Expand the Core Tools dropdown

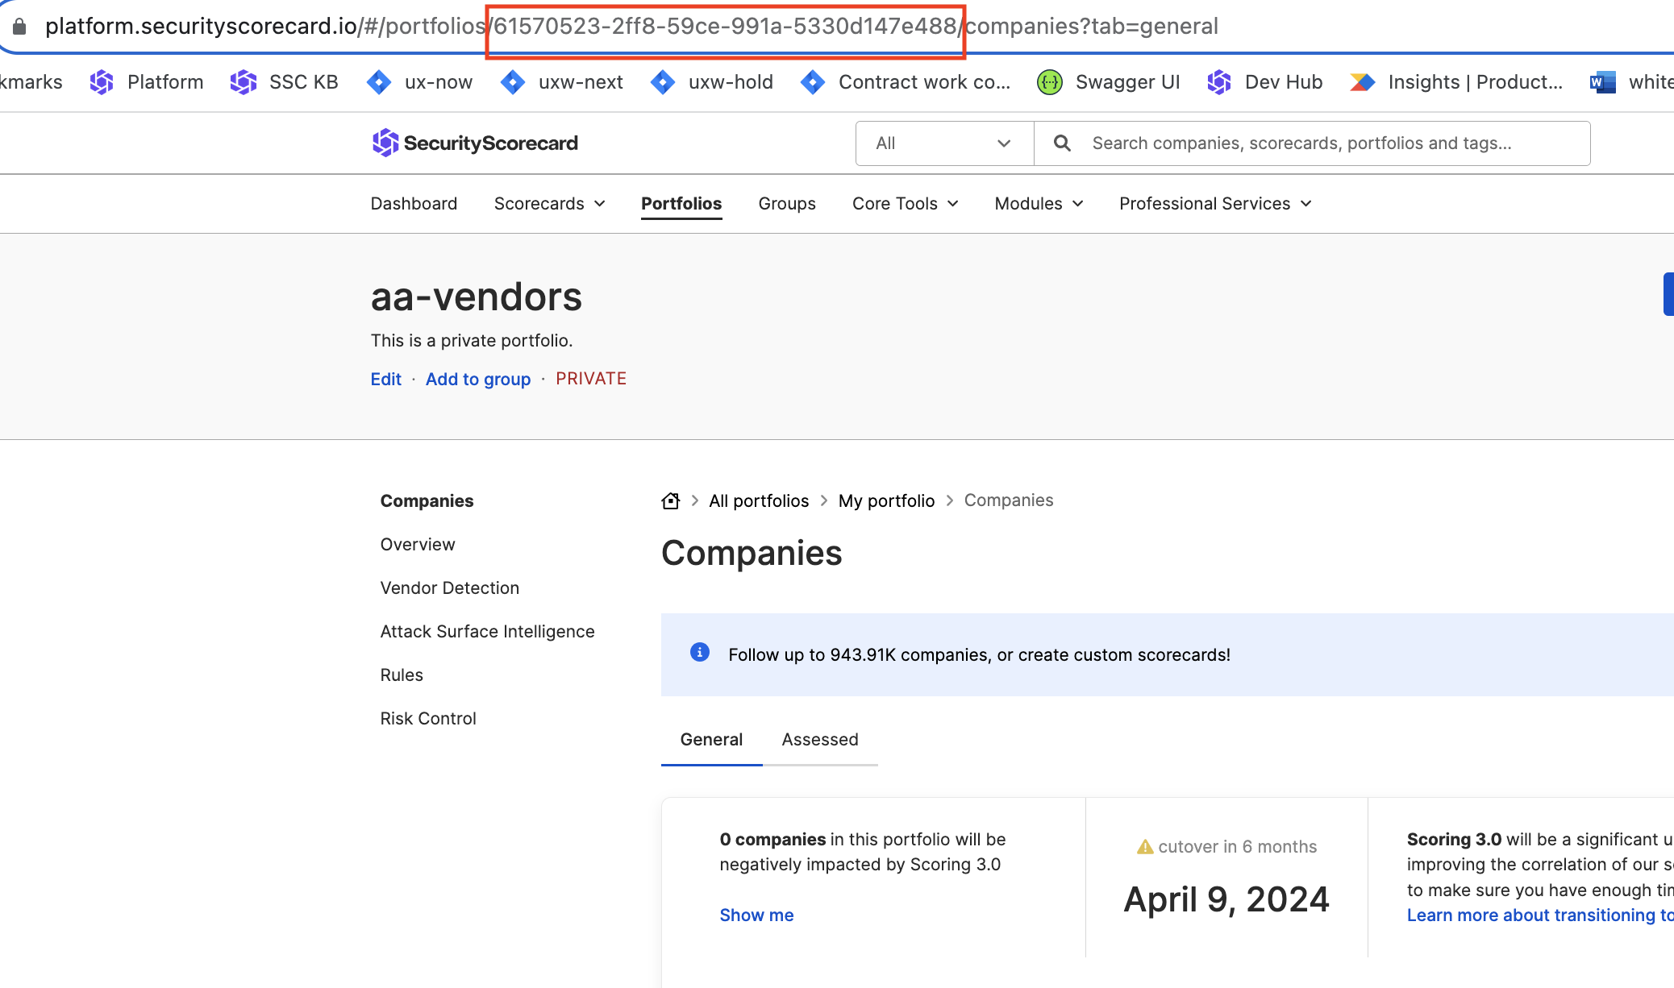click(904, 203)
